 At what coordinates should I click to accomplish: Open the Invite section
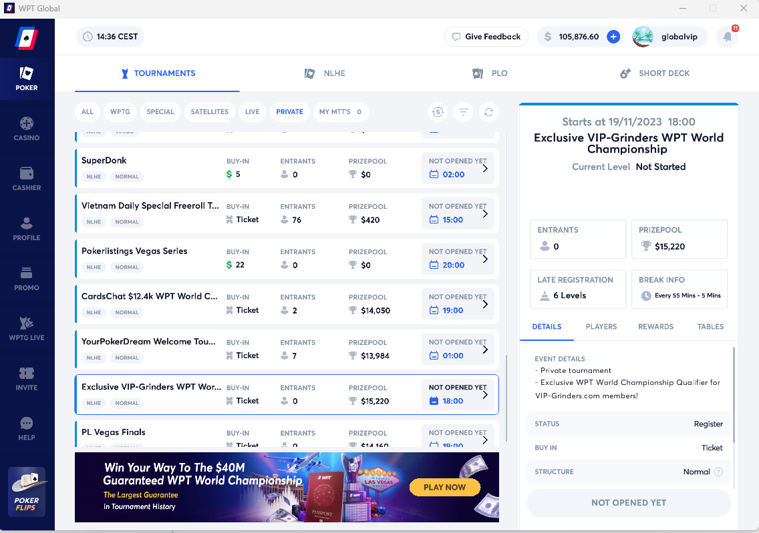(27, 379)
